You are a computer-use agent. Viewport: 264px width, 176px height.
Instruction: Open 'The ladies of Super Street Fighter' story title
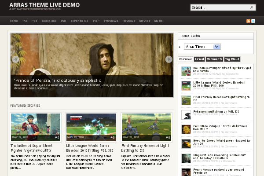[32, 148]
